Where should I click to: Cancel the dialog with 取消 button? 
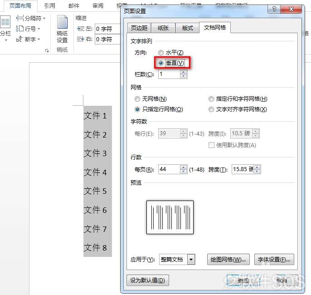click(282, 280)
